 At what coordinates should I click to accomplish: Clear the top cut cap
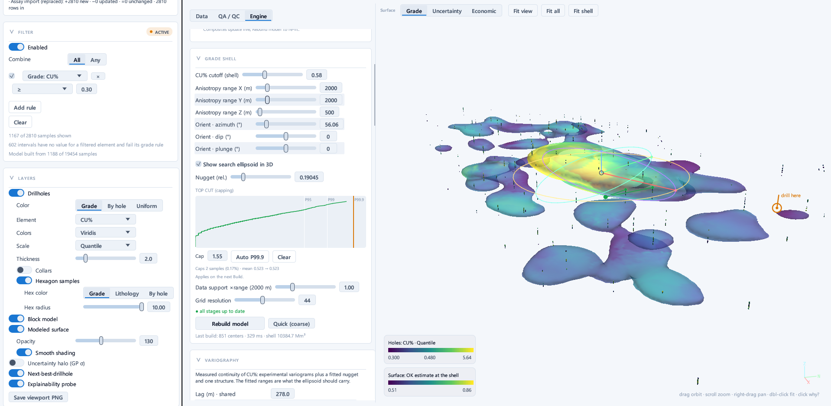[284, 257]
